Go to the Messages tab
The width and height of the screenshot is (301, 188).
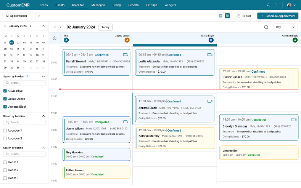tap(98, 5)
